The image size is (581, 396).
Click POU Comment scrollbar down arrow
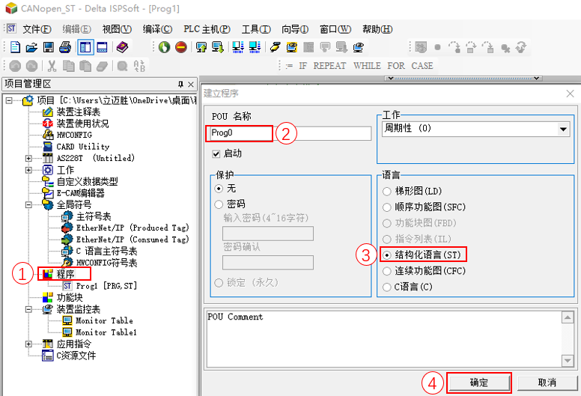pyautogui.click(x=568, y=360)
